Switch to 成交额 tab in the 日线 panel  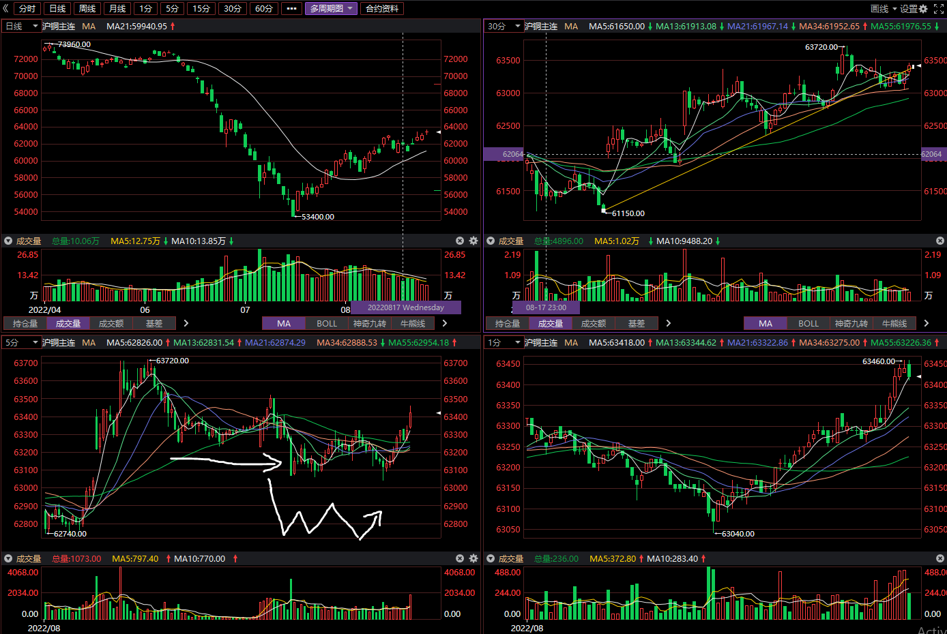111,323
